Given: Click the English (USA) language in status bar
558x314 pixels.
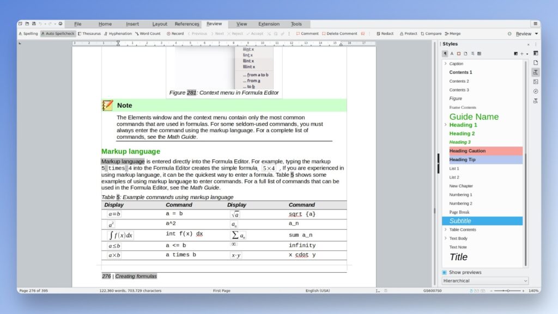Looking at the screenshot, I should click(318, 291).
